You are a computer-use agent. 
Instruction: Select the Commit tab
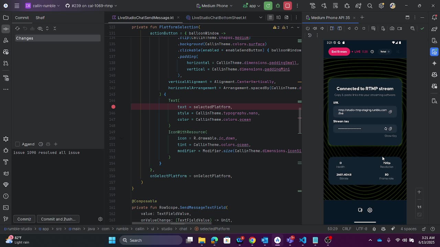[22, 17]
